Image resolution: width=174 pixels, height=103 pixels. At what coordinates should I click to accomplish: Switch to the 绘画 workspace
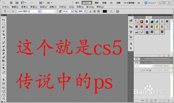[x=104, y=3]
